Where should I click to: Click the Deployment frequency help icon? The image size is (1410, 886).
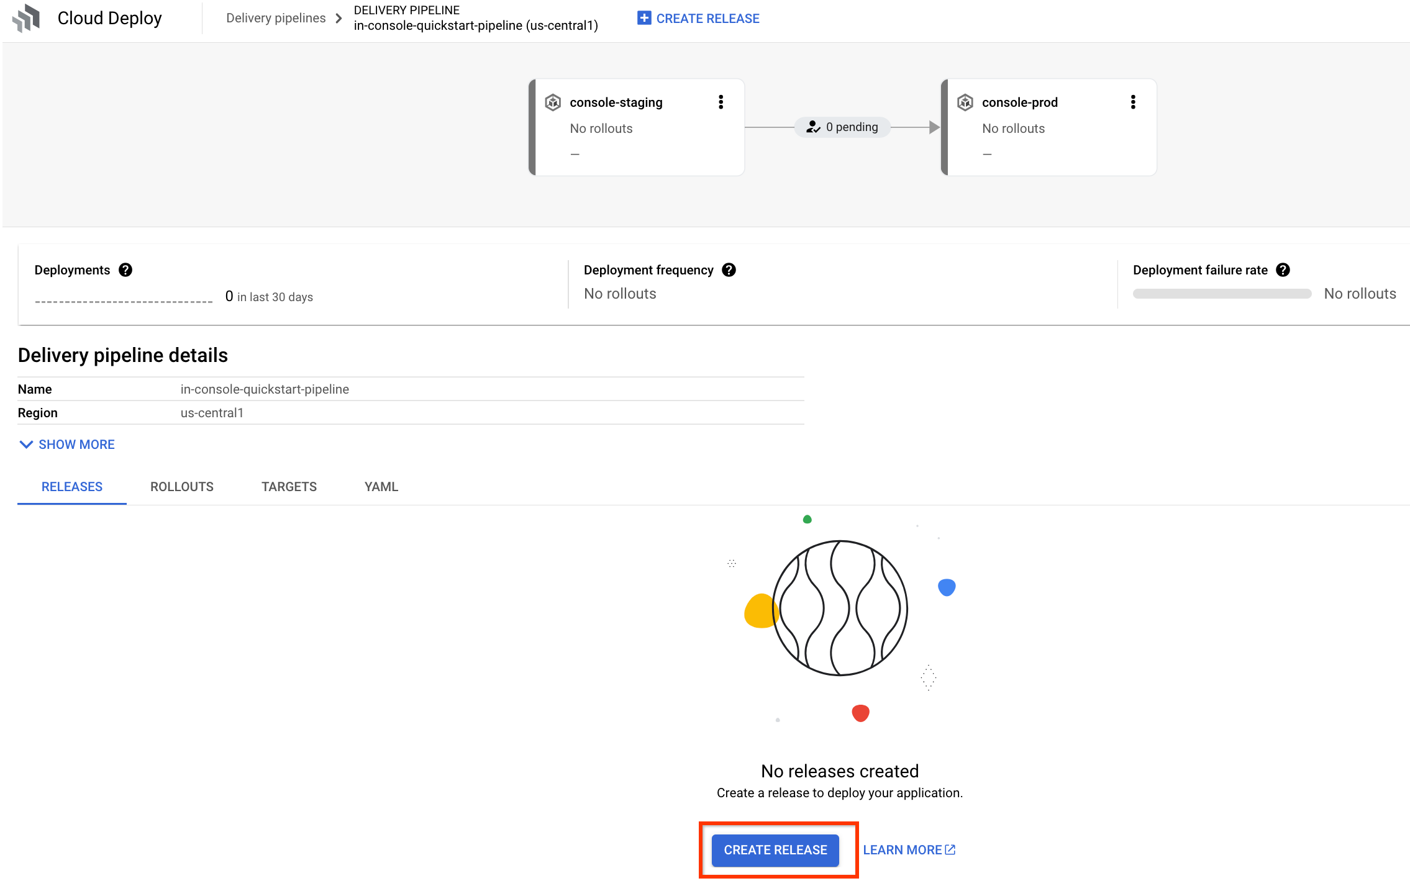click(x=731, y=269)
